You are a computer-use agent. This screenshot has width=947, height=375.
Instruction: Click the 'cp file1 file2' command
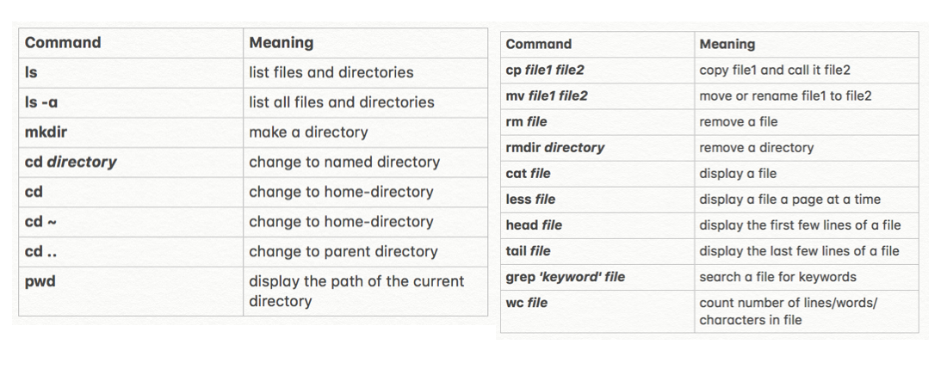coord(545,70)
